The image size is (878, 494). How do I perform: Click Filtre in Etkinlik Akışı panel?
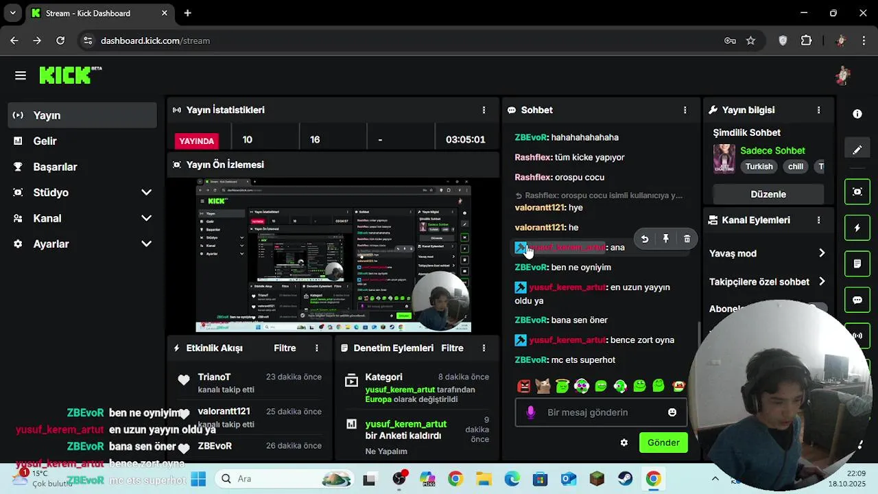tap(285, 348)
